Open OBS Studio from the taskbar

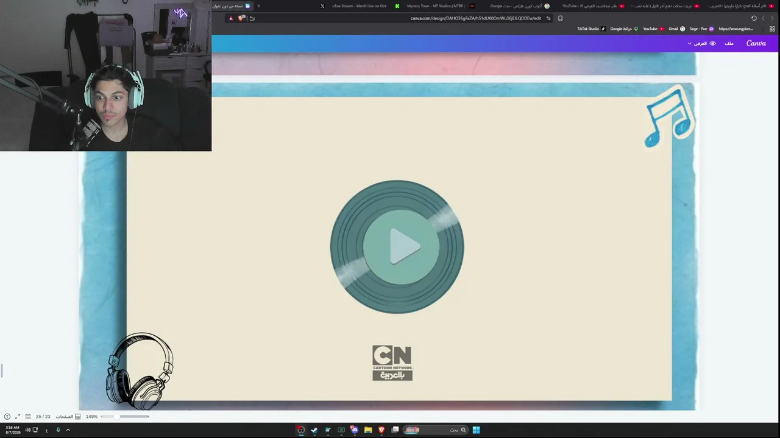click(x=301, y=430)
